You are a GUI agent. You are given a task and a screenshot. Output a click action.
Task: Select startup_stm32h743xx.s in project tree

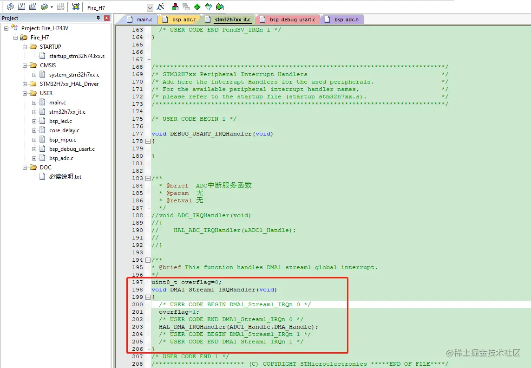point(77,56)
